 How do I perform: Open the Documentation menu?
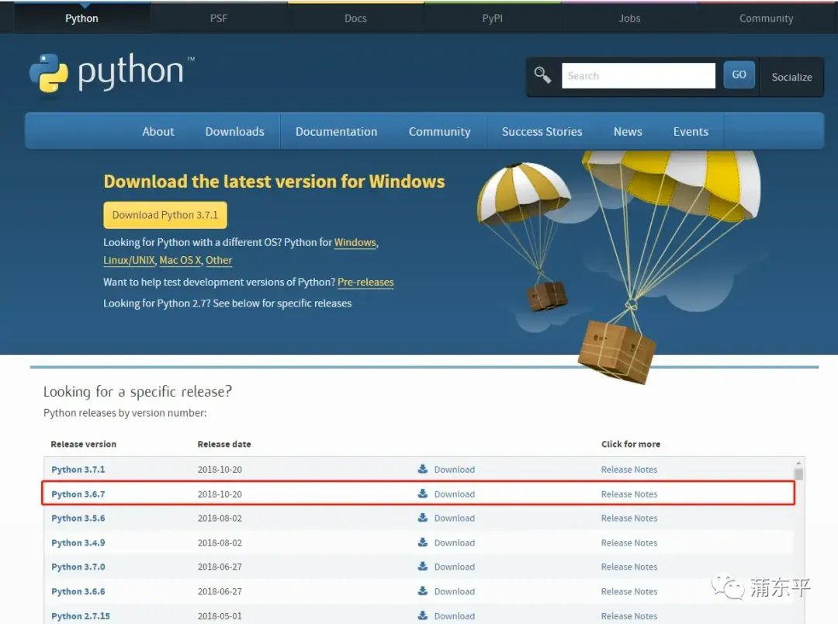336,131
